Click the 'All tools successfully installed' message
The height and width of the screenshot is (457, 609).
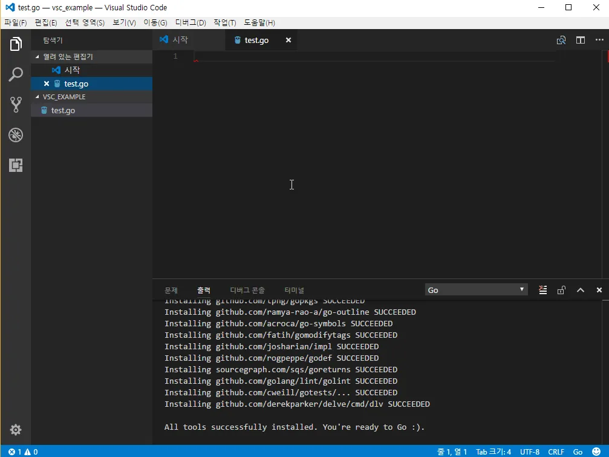pos(295,427)
